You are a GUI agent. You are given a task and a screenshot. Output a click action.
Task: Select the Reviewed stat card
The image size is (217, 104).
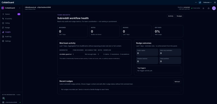coord(72,31)
